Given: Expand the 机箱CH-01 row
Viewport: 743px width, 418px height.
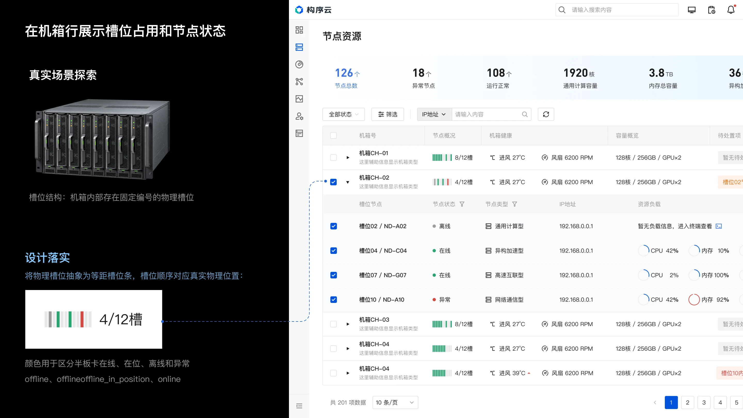Looking at the screenshot, I should (x=348, y=157).
